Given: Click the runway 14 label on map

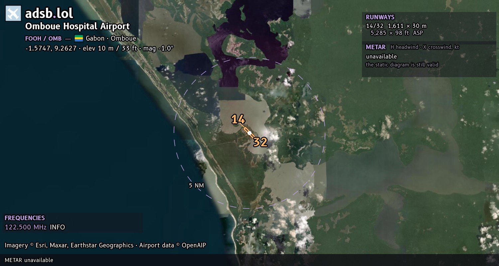Looking at the screenshot, I should point(238,119).
